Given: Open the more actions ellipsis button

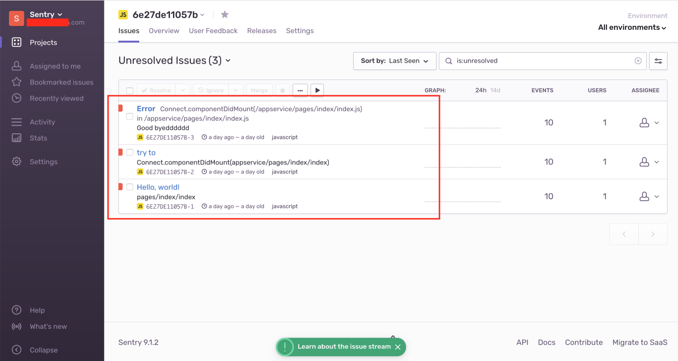Looking at the screenshot, I should pos(300,90).
